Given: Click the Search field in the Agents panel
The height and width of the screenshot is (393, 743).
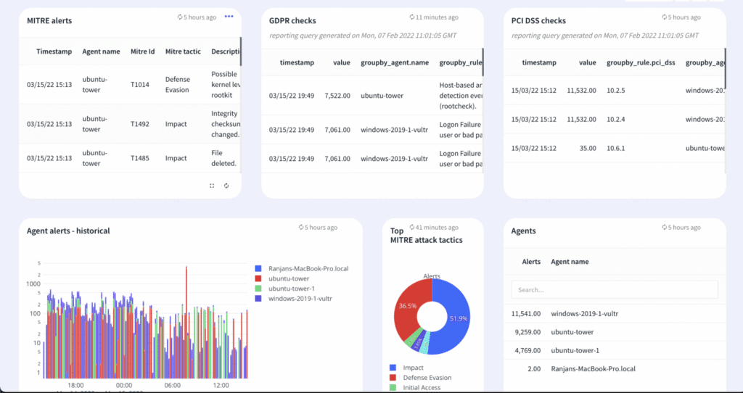Looking at the screenshot, I should pyautogui.click(x=614, y=289).
